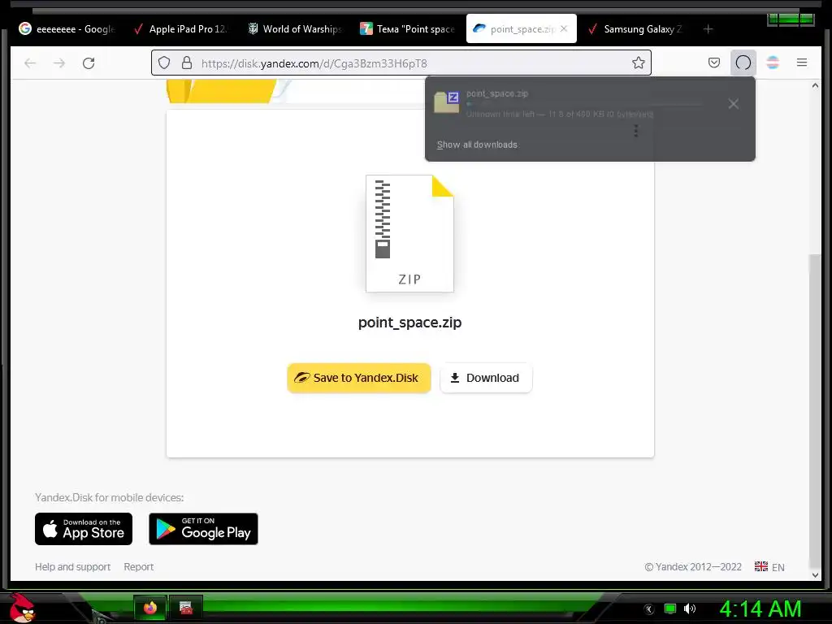Image resolution: width=832 pixels, height=624 pixels.
Task: Click the point_space.zip file name text
Action: (x=409, y=323)
